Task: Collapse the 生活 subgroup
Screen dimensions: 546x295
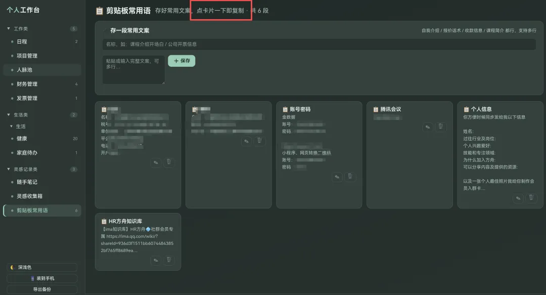Action: pos(11,126)
